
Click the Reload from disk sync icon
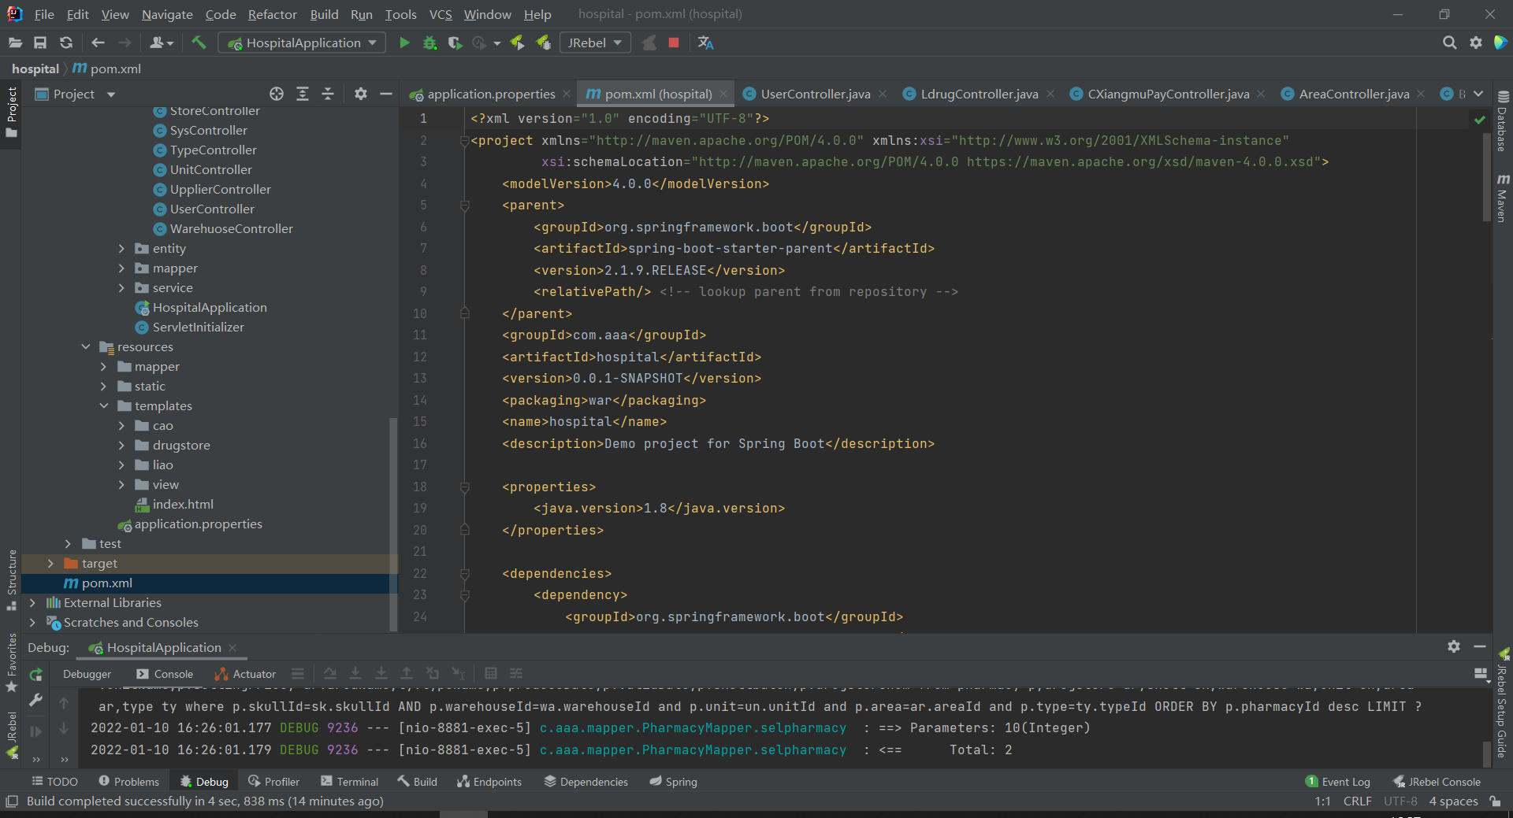point(66,43)
